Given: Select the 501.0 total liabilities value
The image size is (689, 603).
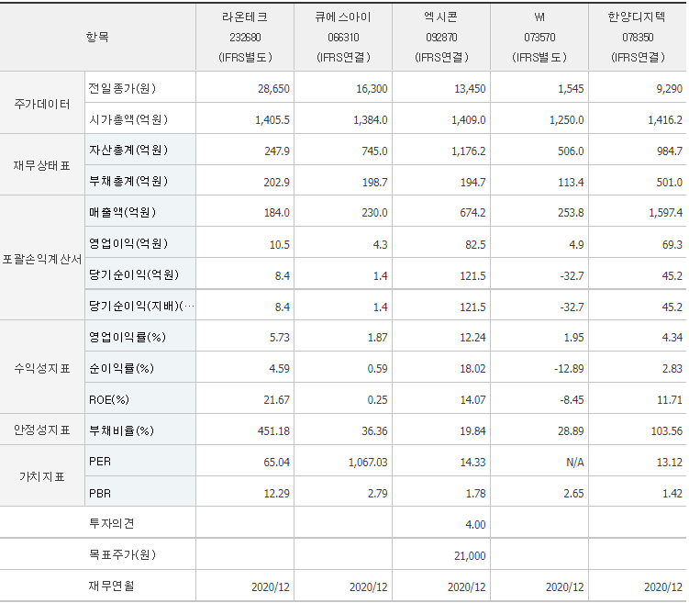Looking at the screenshot, I should tap(669, 182).
